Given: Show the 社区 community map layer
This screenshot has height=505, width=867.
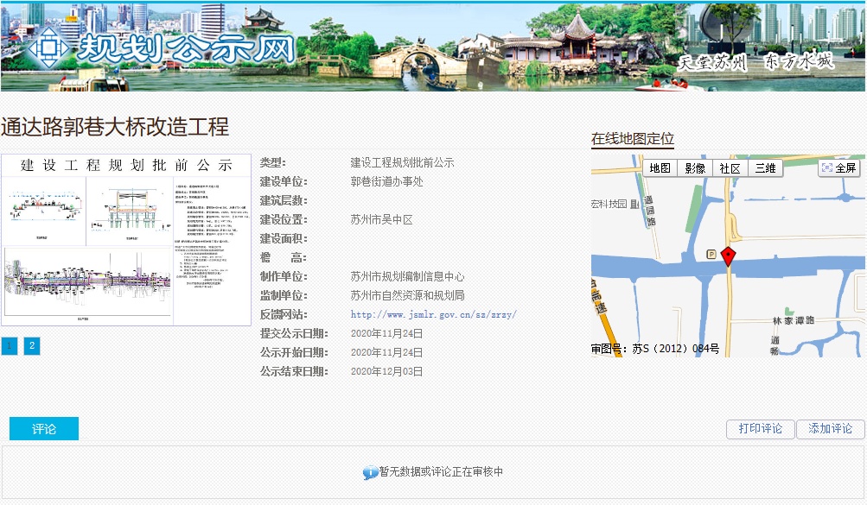Looking at the screenshot, I should [730, 168].
